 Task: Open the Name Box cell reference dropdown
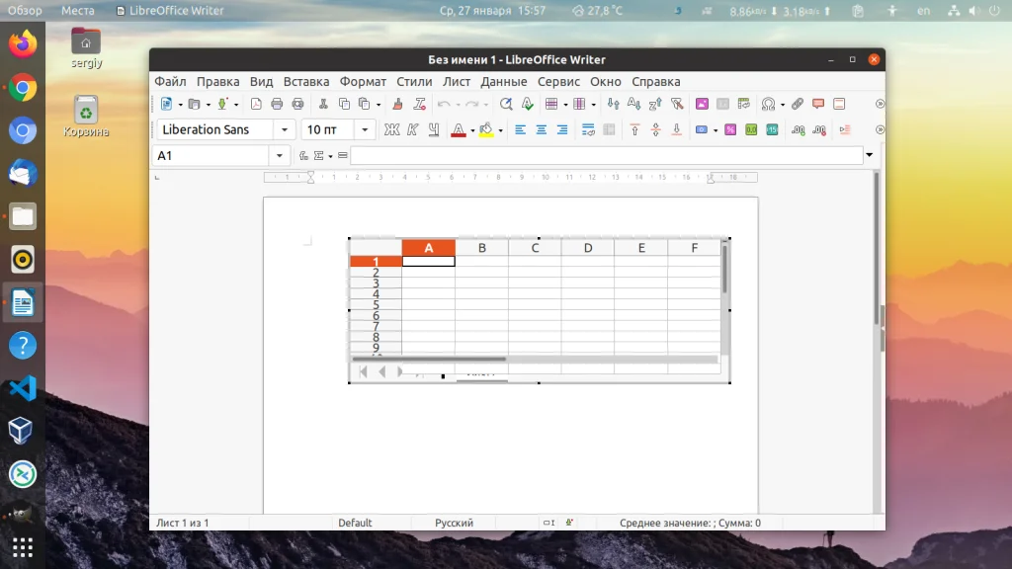tap(278, 155)
